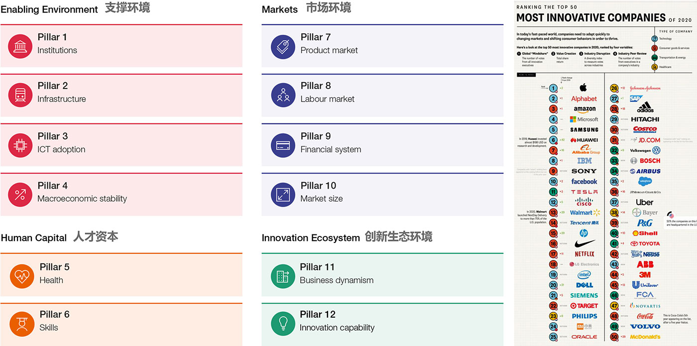The width and height of the screenshot is (697, 346).
Task: Click the Institutions building icon
Action: coord(20,46)
